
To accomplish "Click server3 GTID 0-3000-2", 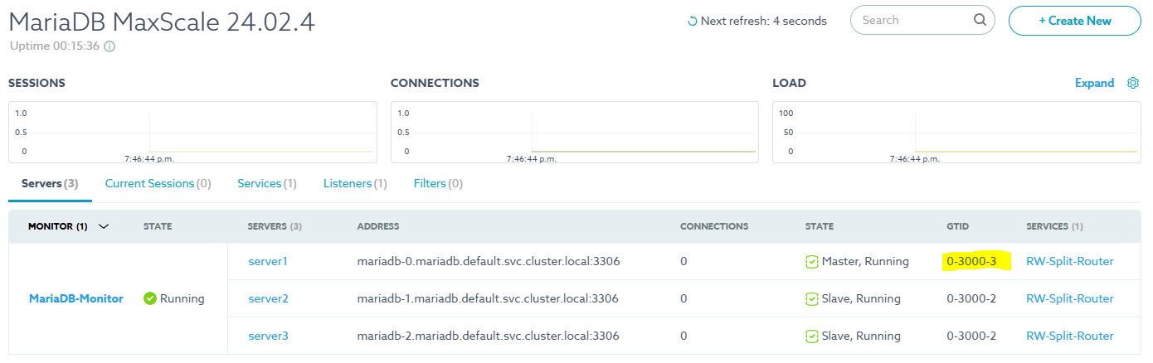I will point(971,336).
